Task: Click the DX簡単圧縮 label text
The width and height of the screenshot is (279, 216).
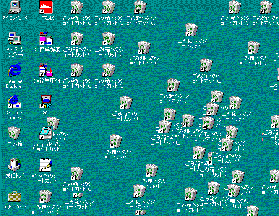Action: [x=47, y=81]
